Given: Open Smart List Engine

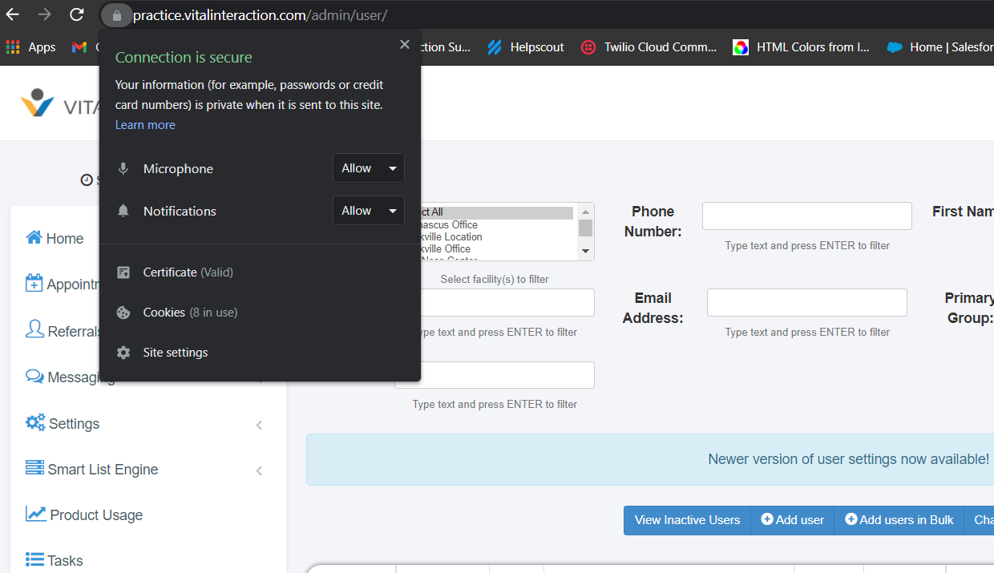Looking at the screenshot, I should point(100,470).
